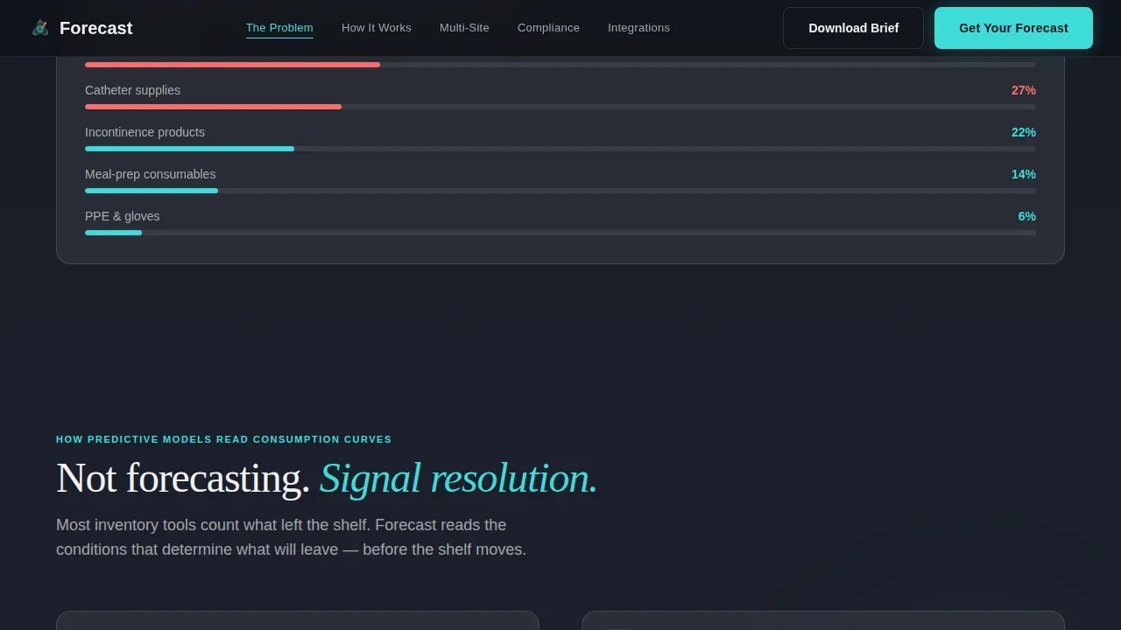The height and width of the screenshot is (630, 1121).
Task: Click the Download Brief button
Action: [853, 28]
